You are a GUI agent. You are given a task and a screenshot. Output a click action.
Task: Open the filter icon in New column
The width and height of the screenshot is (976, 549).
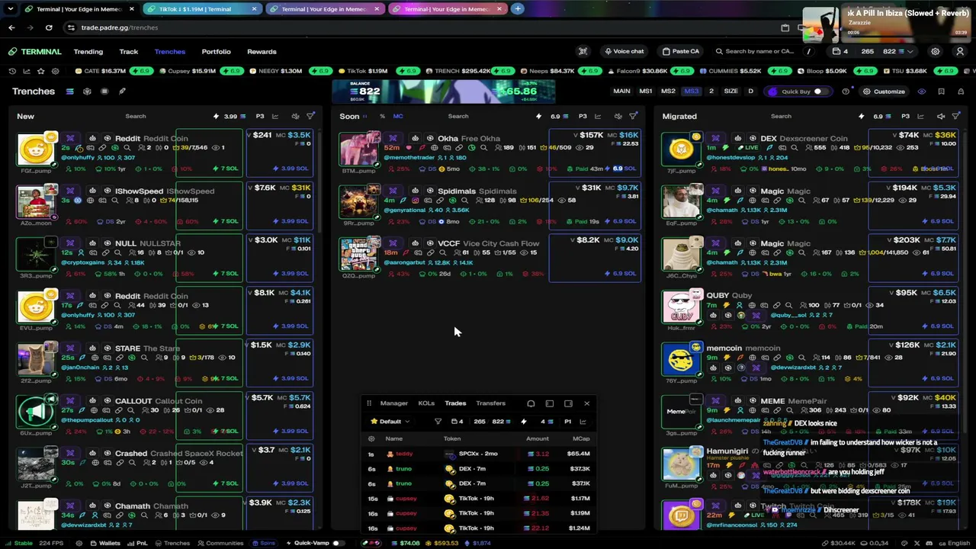pyautogui.click(x=310, y=117)
